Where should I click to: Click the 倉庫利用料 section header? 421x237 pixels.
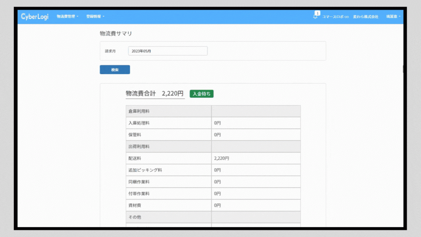click(139, 111)
